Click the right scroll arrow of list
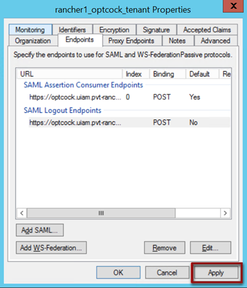 click(x=225, y=213)
